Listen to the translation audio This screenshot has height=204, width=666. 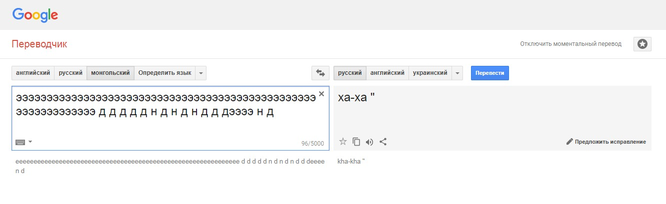click(369, 142)
